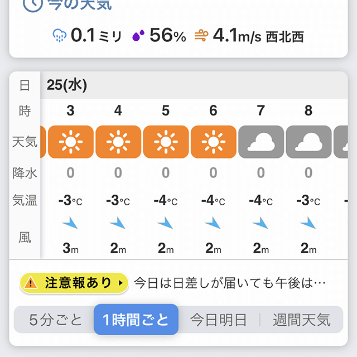Tap the sunny icon for 5 o'clock
The width and height of the screenshot is (357, 357).
coord(166,142)
